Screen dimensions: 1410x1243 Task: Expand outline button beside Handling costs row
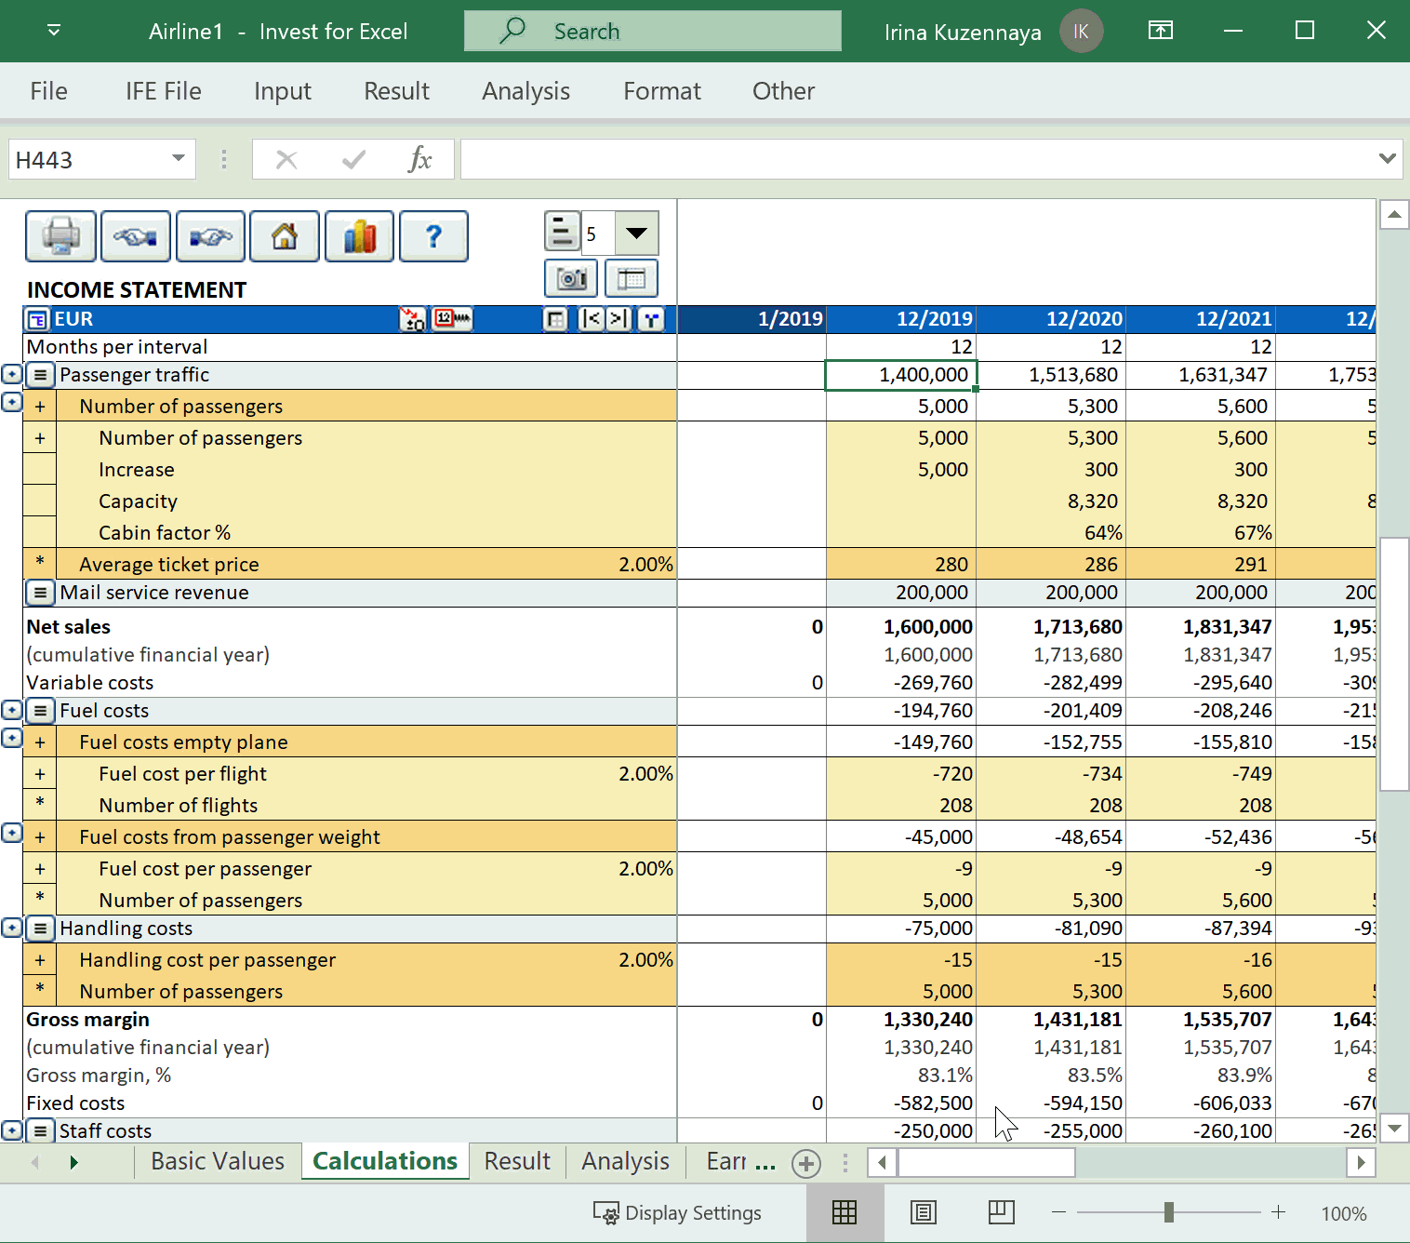pyautogui.click(x=11, y=928)
